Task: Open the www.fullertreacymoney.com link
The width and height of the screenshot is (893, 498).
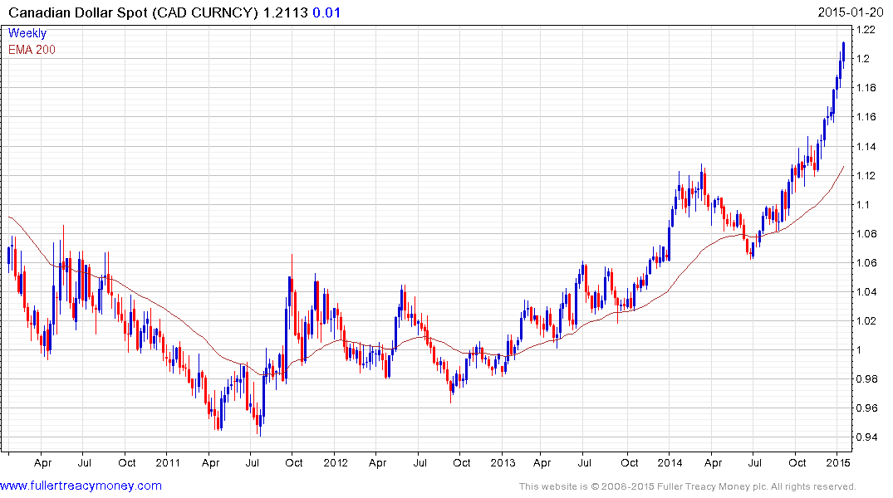Action: coord(81,486)
